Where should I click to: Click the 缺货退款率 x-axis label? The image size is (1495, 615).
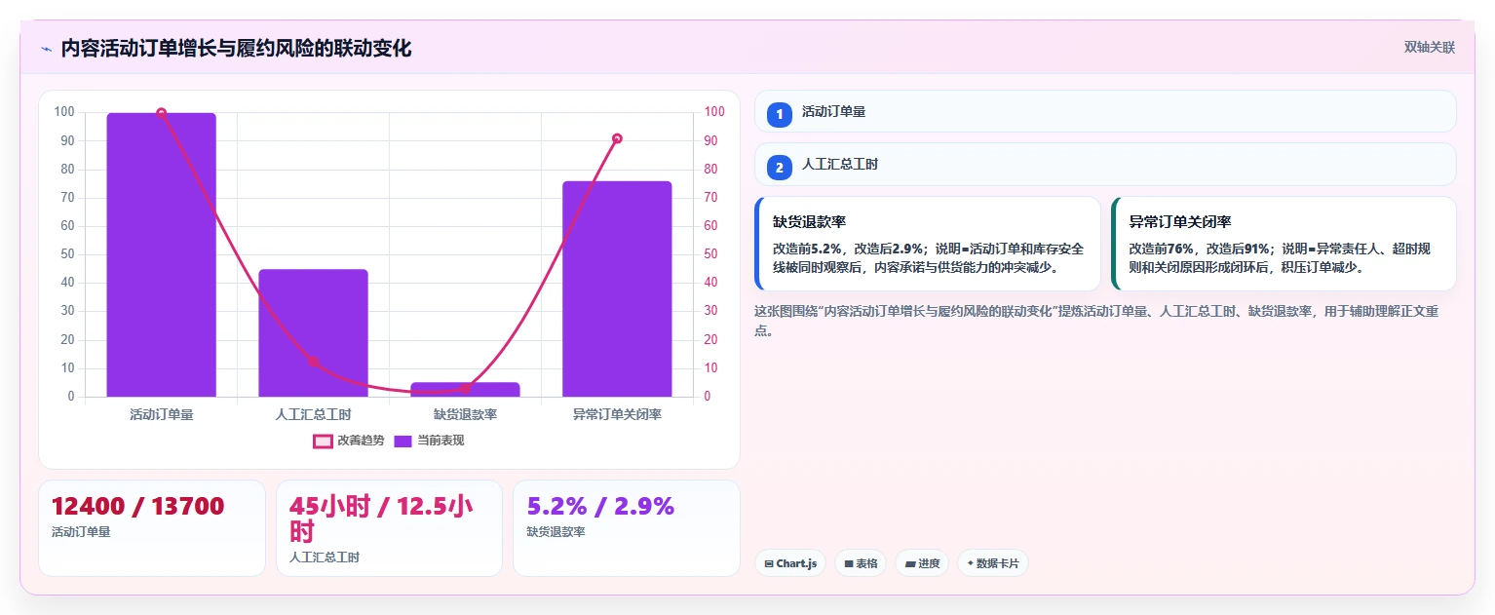(465, 414)
